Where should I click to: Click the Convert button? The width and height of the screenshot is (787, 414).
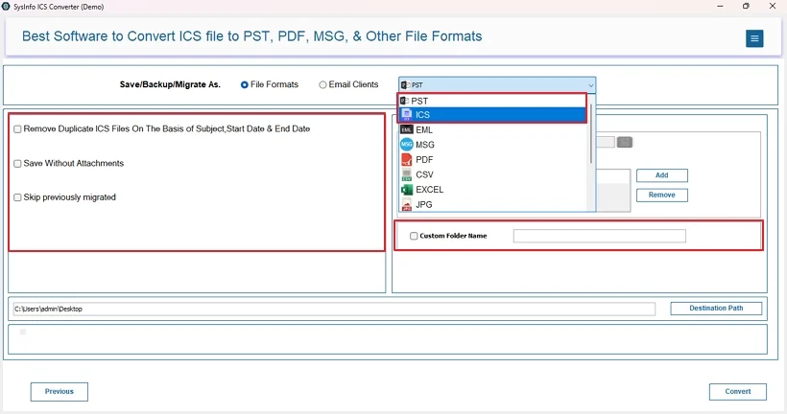coord(738,391)
